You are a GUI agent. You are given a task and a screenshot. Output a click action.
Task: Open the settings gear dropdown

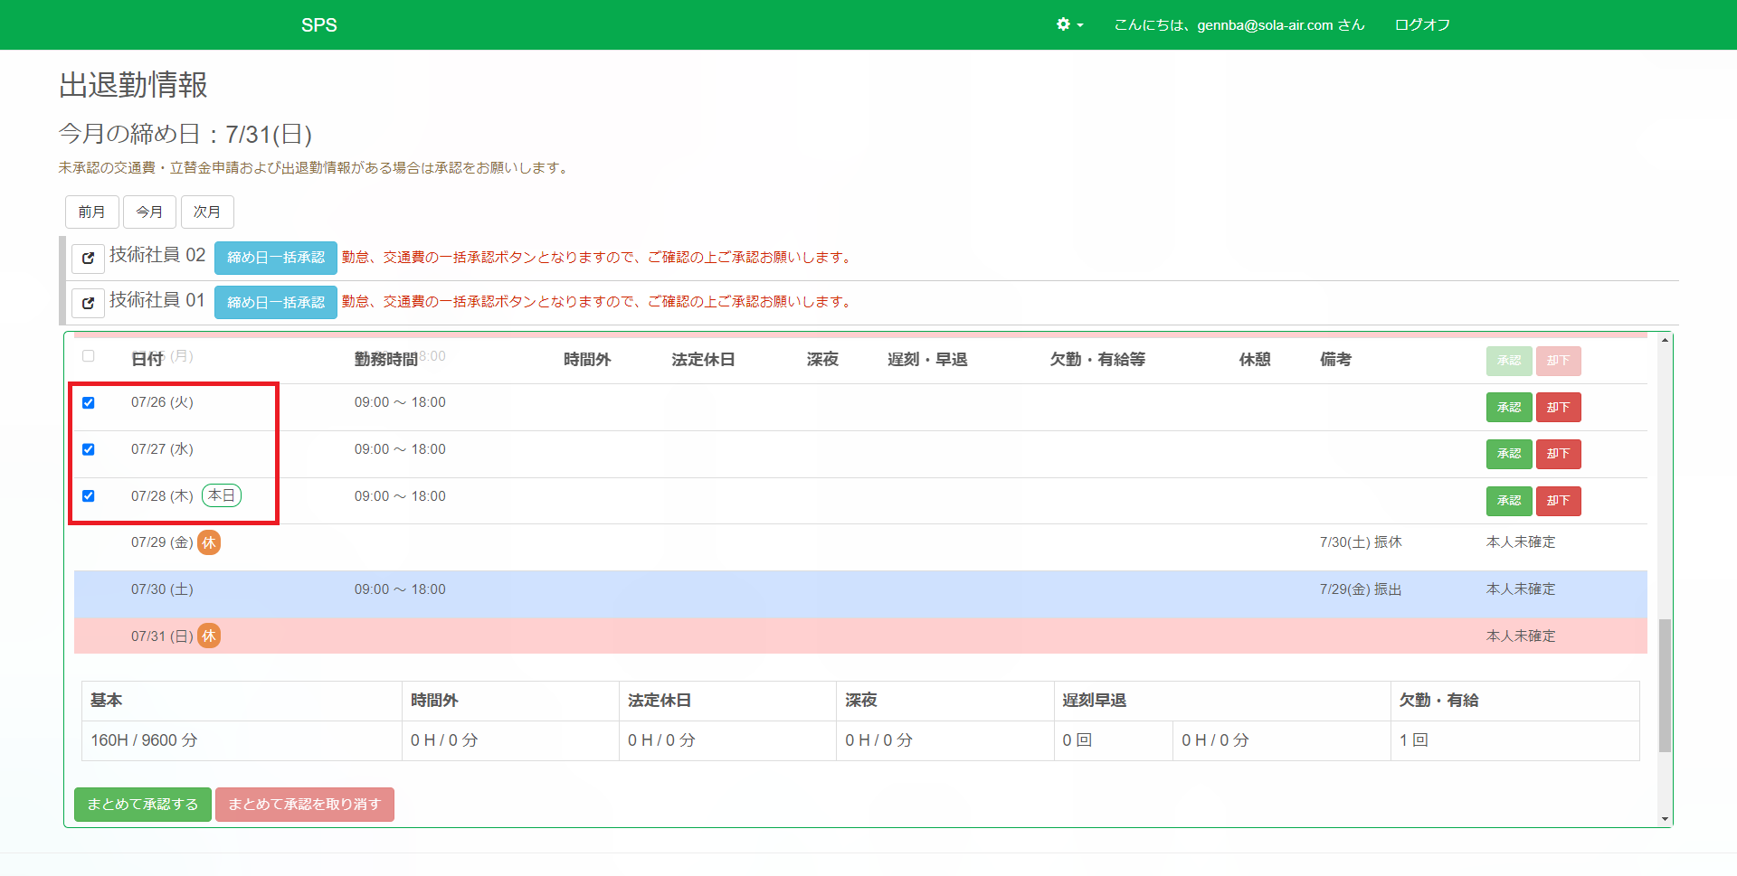coord(1069,24)
